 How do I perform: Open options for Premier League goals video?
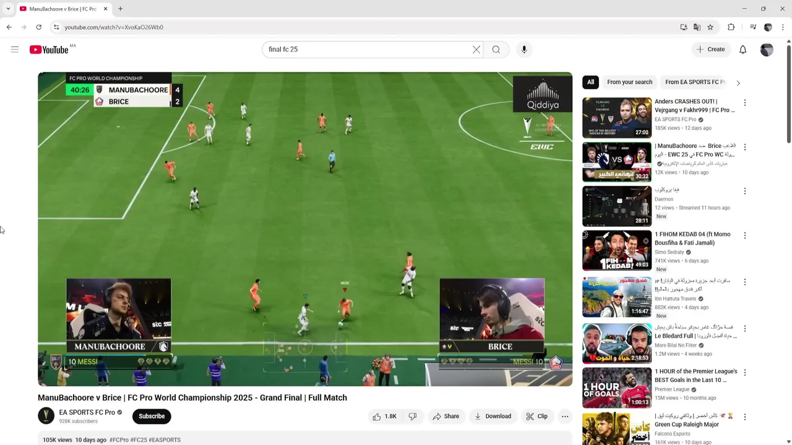coord(744,373)
